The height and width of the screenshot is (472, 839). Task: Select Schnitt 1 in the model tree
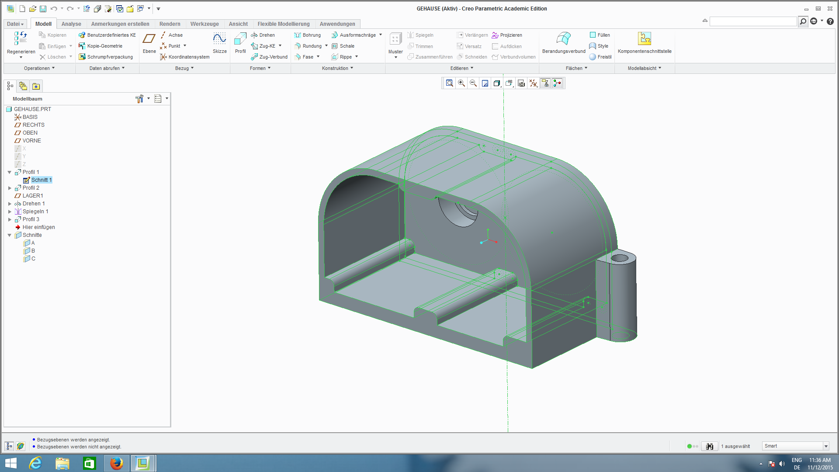click(42, 180)
